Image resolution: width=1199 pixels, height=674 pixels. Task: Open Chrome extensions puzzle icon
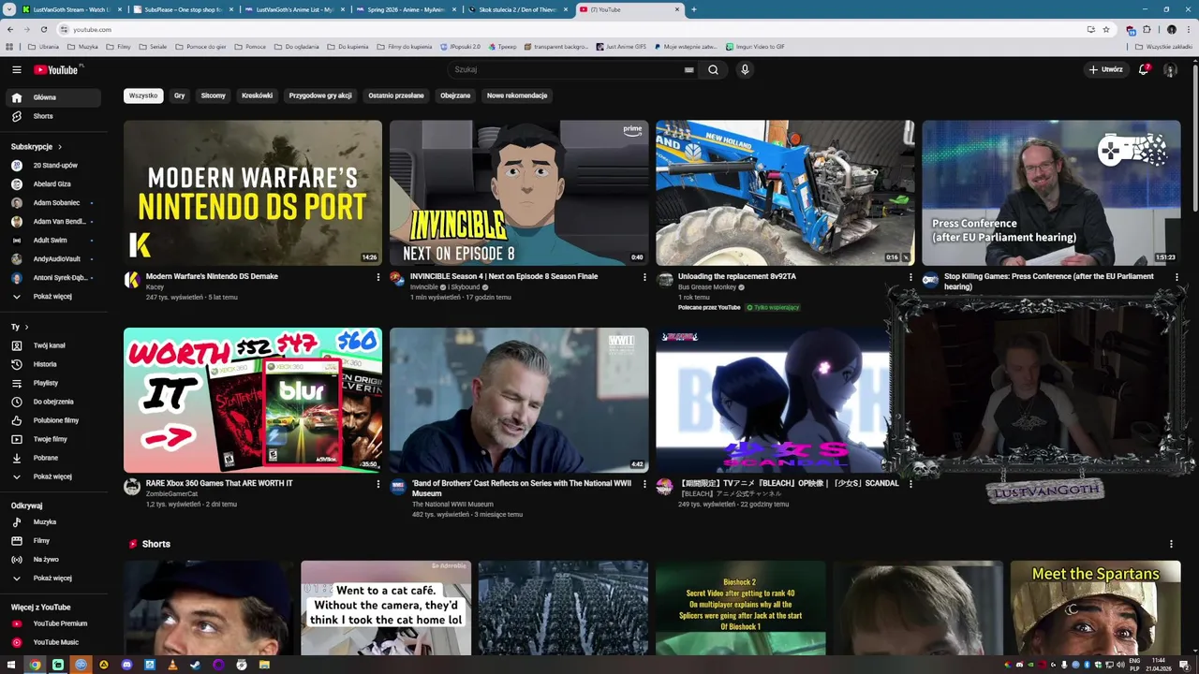pos(1147,29)
